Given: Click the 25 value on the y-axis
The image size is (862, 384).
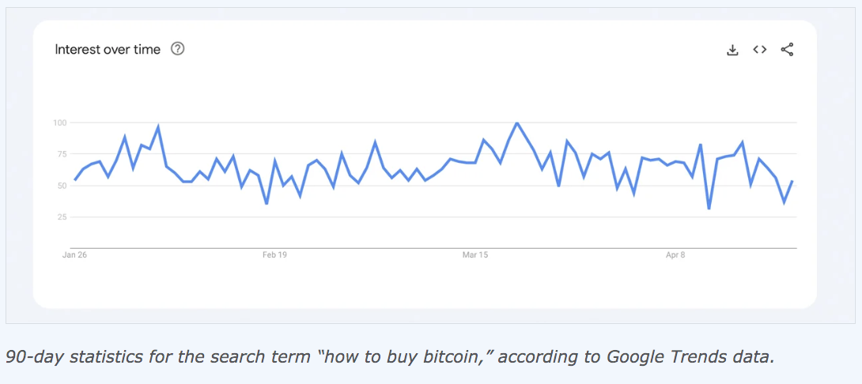Looking at the screenshot, I should (x=62, y=217).
